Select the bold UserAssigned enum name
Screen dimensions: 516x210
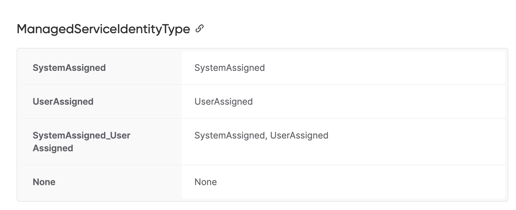[x=63, y=101]
